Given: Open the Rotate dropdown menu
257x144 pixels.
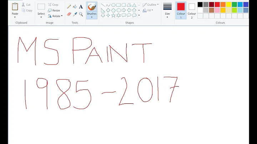Looking at the screenshot, I should 55,16.
